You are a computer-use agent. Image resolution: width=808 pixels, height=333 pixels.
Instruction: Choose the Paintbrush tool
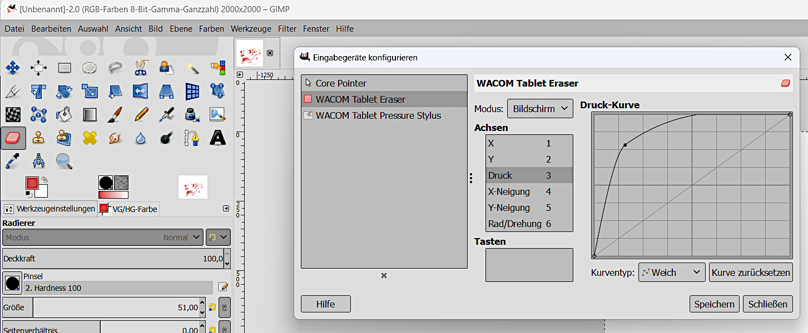115,114
